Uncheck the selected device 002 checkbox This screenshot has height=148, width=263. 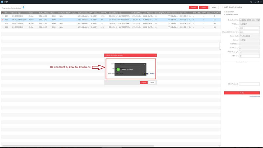pyautogui.click(x=3, y=19)
